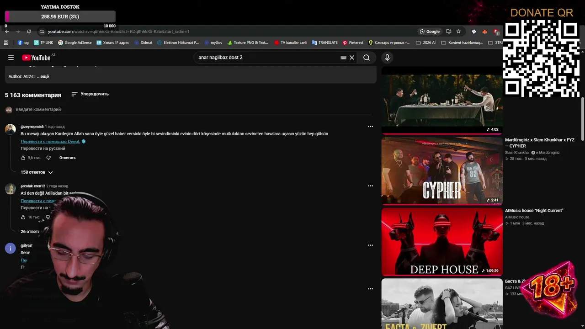Image resolution: width=585 pixels, height=329 pixels.
Task: Open options menu for @colak.eren12 comment
Action: [370, 186]
